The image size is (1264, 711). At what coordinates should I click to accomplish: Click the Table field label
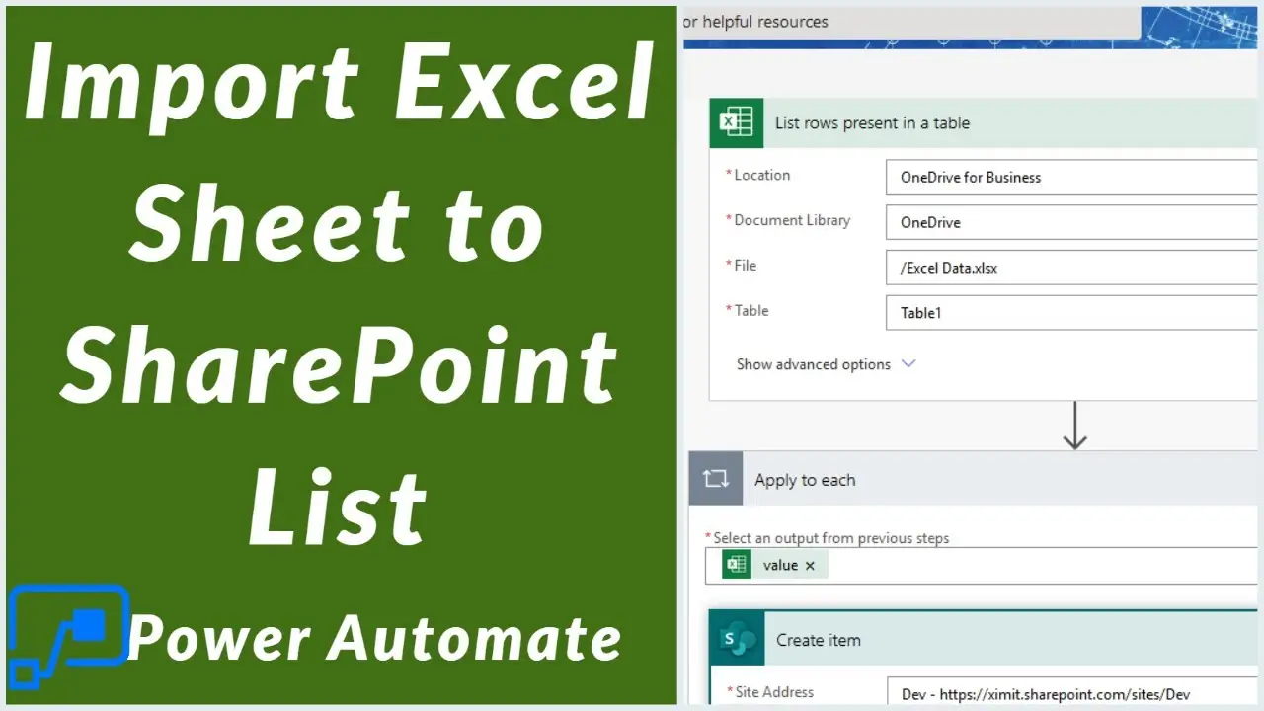pos(751,310)
